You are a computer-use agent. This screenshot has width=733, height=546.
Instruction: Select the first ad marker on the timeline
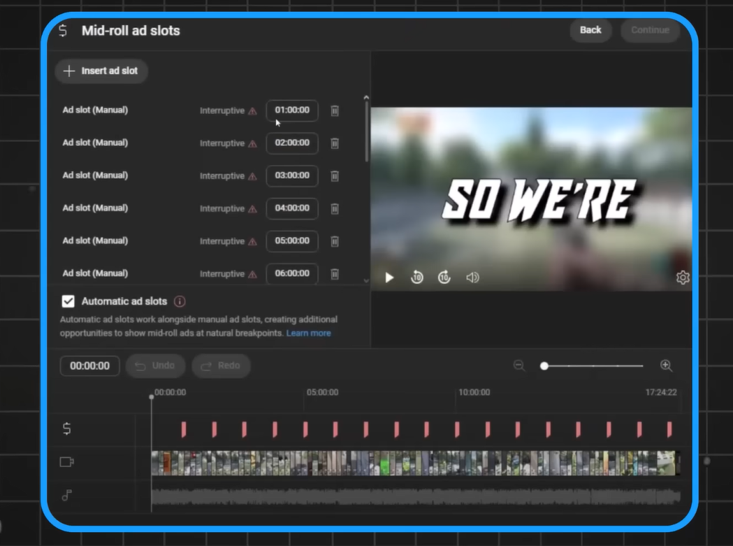pyautogui.click(x=184, y=429)
